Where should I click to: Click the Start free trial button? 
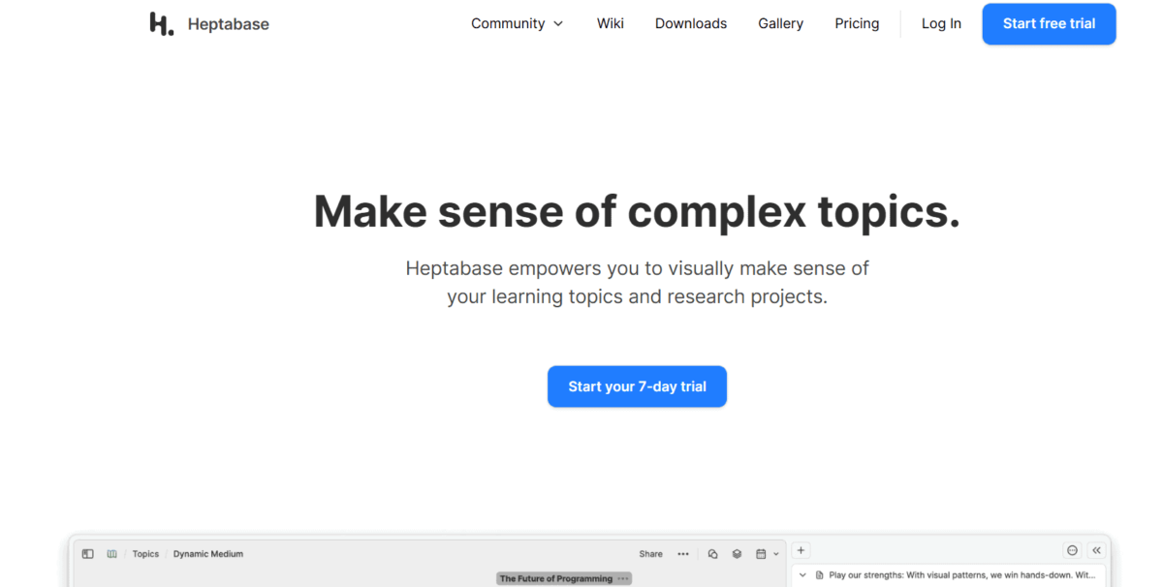1049,24
